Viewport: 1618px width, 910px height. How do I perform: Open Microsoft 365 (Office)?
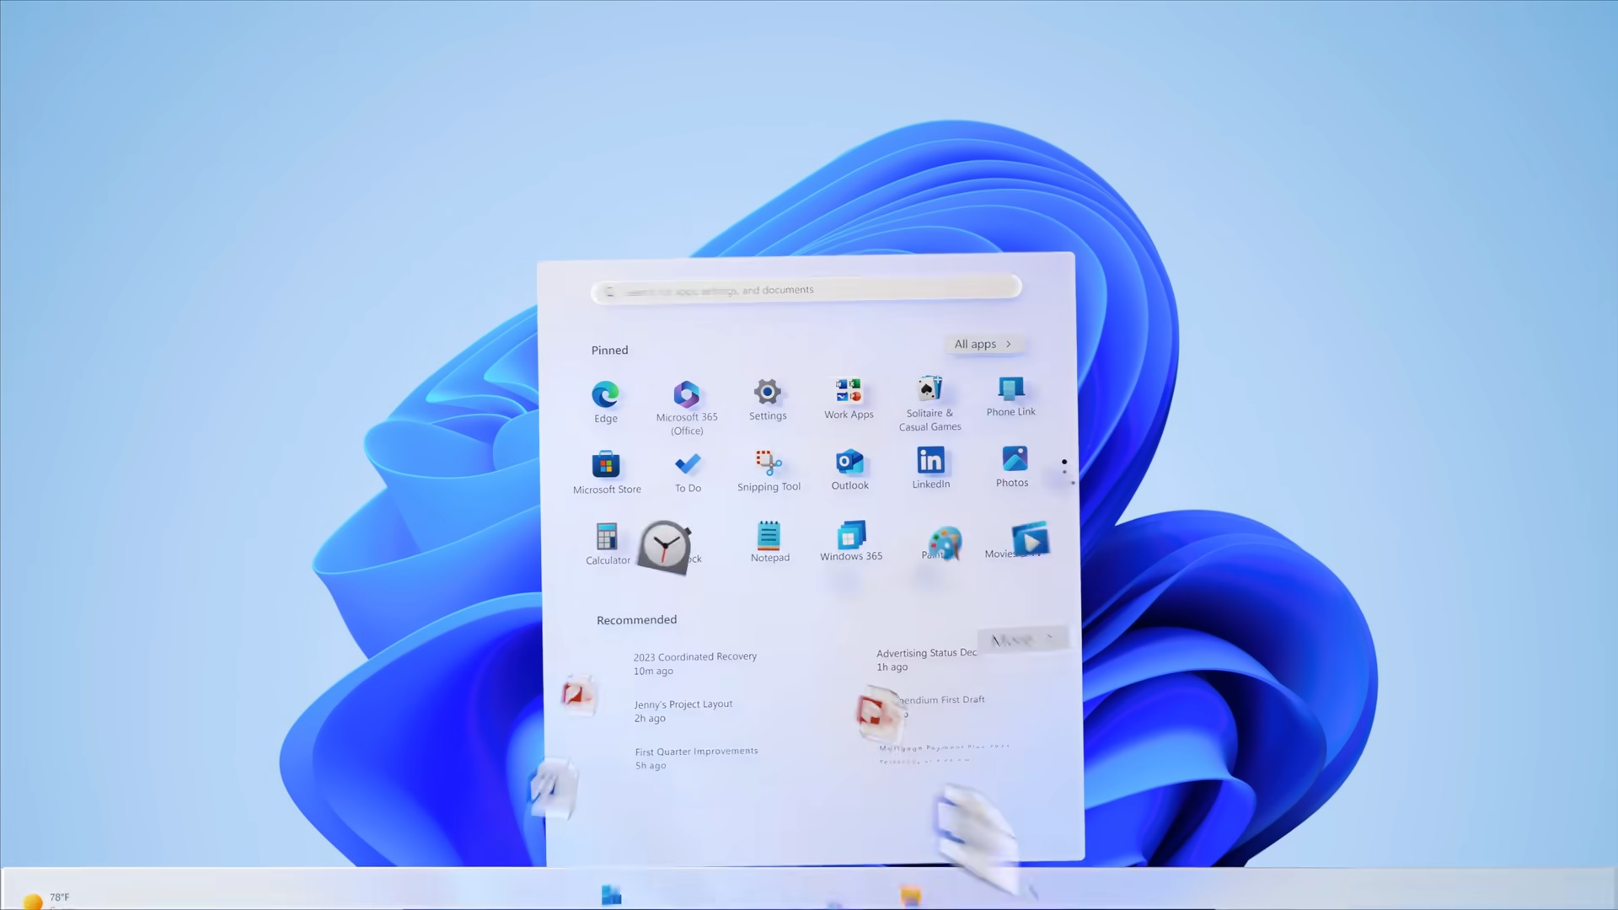pos(686,394)
